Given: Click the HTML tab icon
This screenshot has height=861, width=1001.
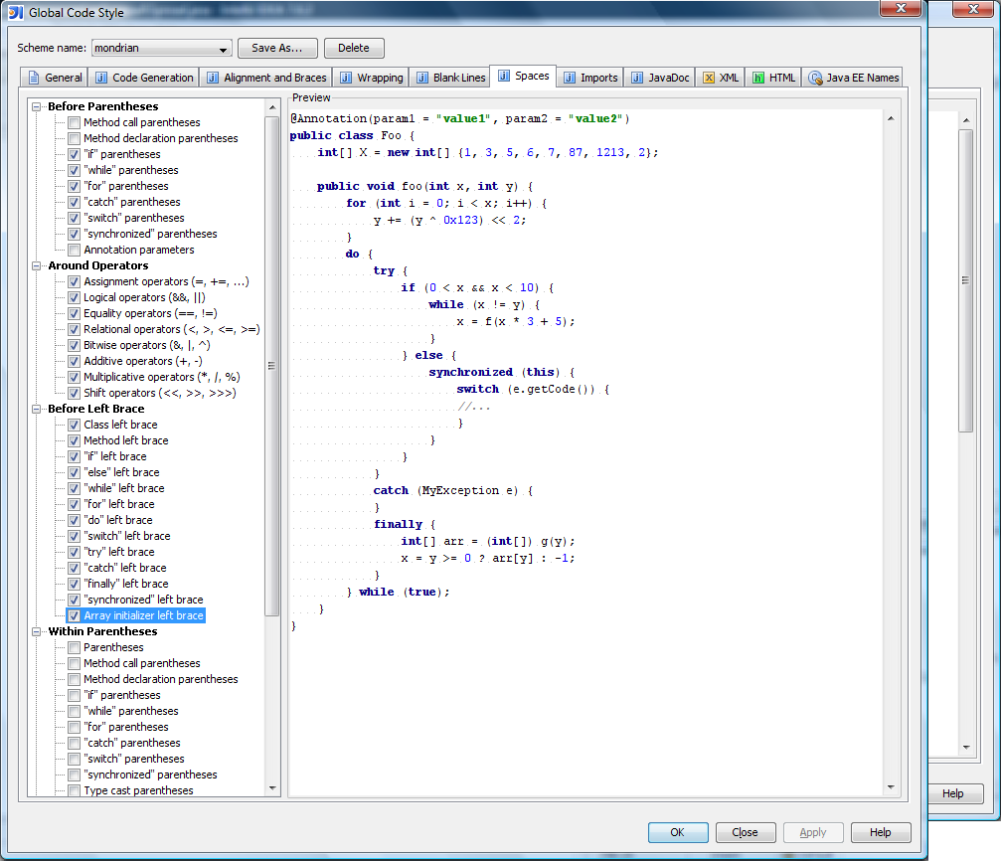Looking at the screenshot, I should [x=758, y=78].
